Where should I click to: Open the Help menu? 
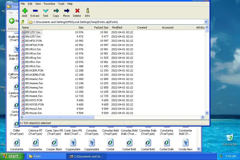pyautogui.click(x=70, y=4)
